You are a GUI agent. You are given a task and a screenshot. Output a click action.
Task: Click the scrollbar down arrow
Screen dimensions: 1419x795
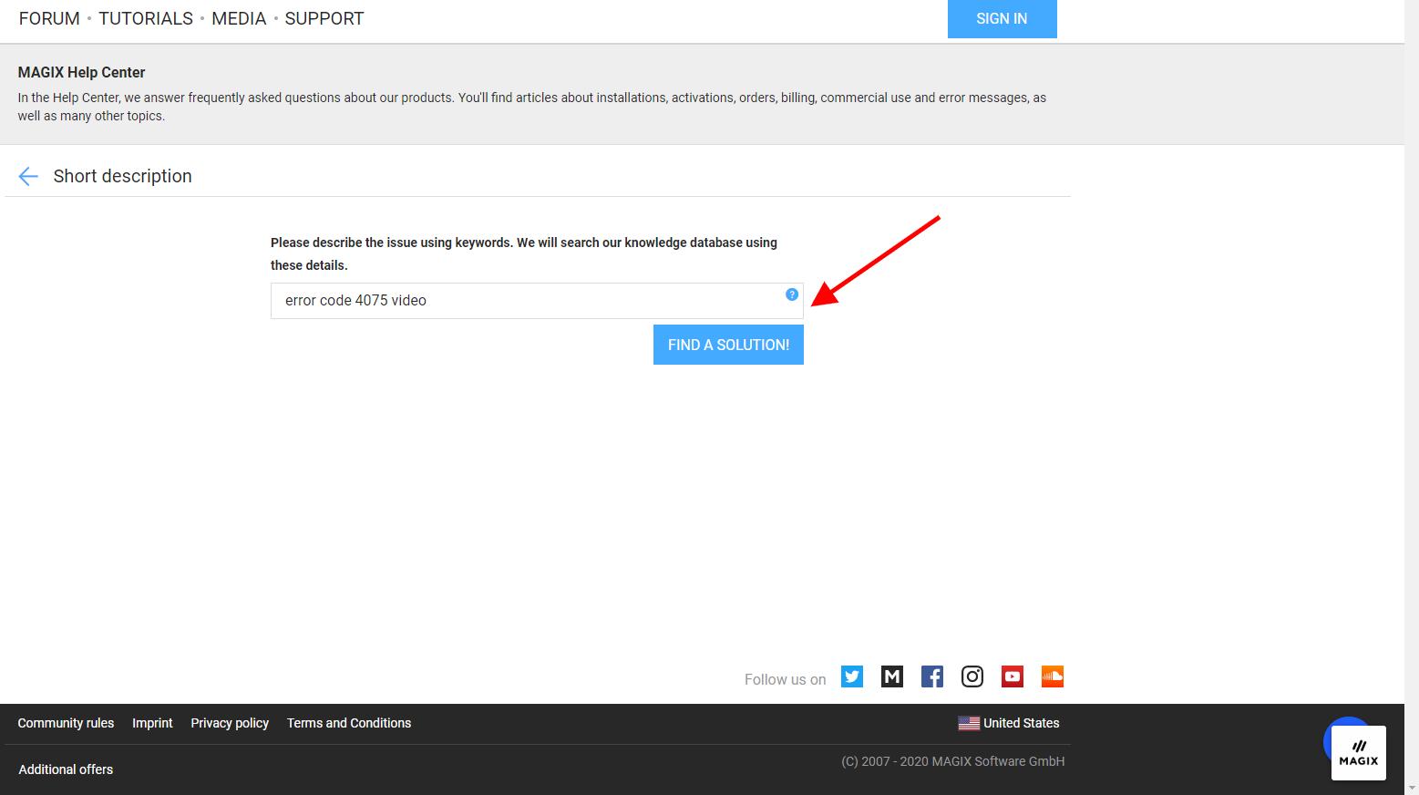click(1412, 788)
